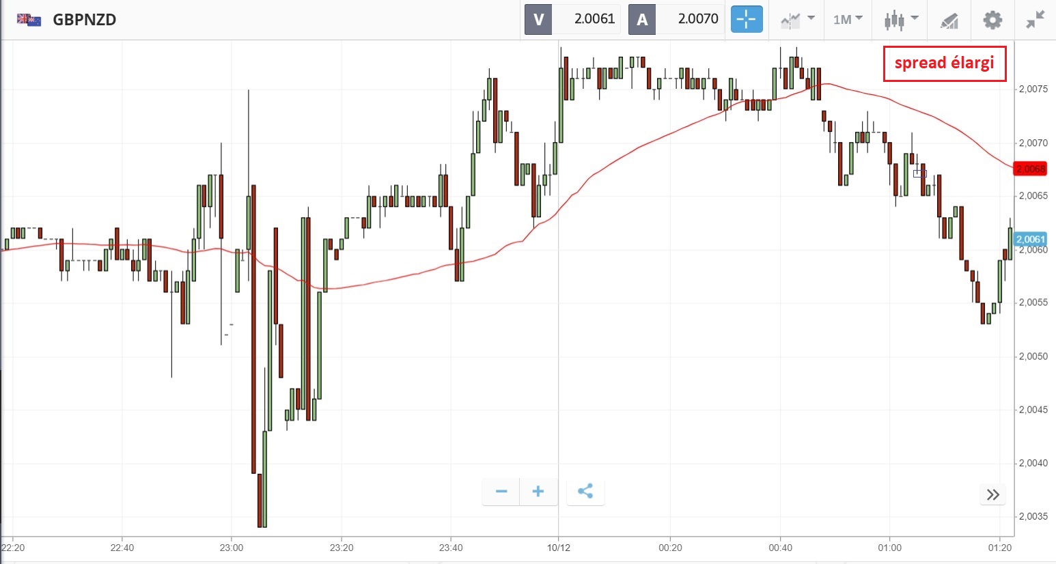Click the GBPNZD flag icon
Viewport: 1056px width, 564px height.
pyautogui.click(x=29, y=19)
